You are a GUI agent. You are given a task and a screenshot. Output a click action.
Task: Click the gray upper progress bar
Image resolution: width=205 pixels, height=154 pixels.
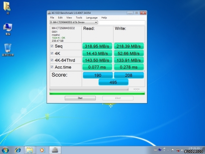[x=89, y=89]
